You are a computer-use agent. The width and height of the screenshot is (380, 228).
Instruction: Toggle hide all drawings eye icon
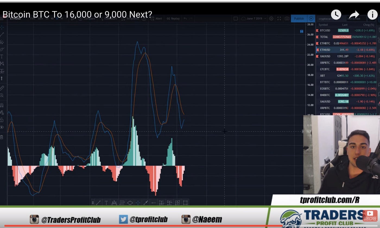2,127
